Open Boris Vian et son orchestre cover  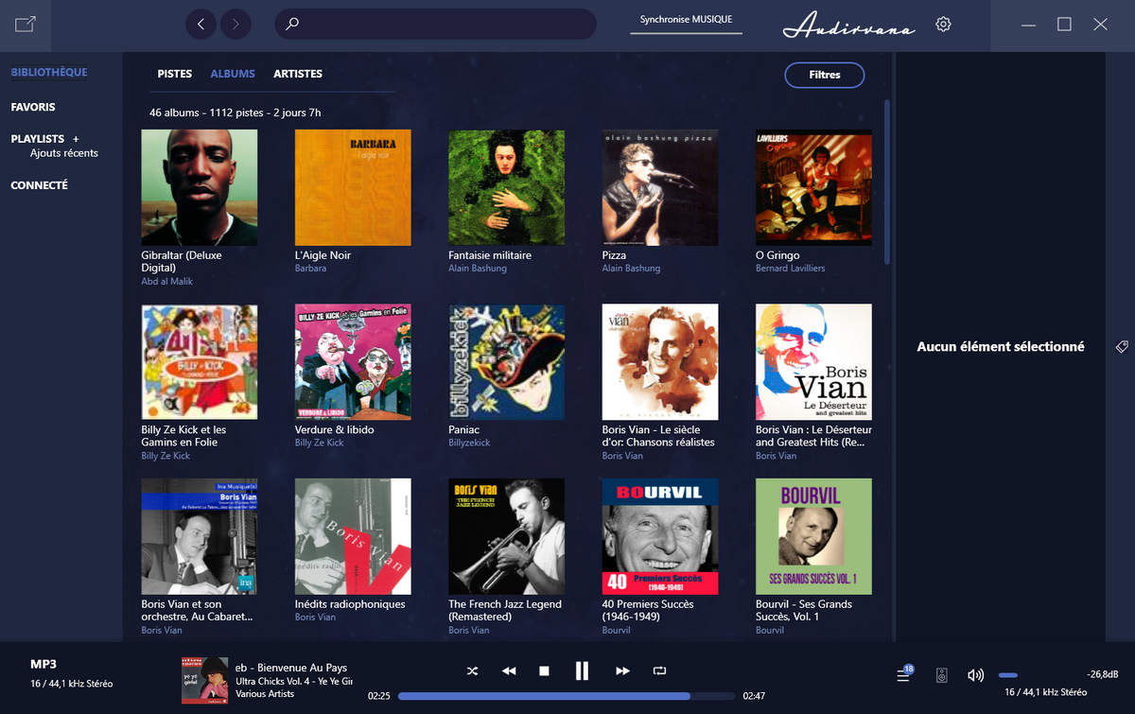(x=199, y=536)
